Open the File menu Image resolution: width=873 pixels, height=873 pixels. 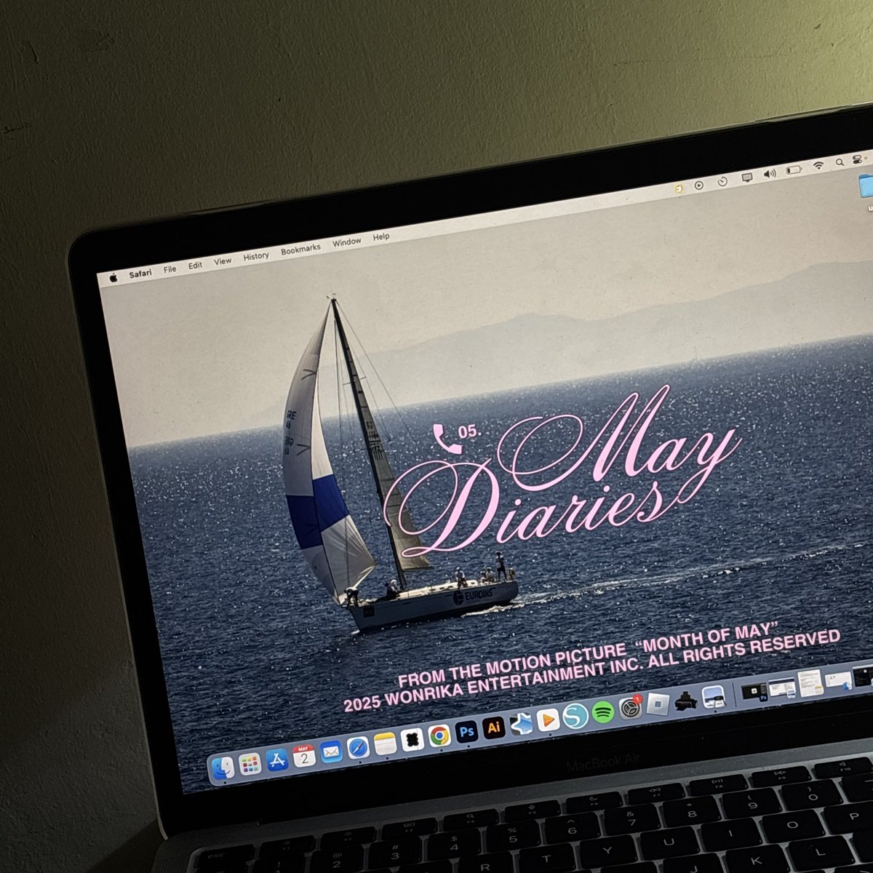170,269
